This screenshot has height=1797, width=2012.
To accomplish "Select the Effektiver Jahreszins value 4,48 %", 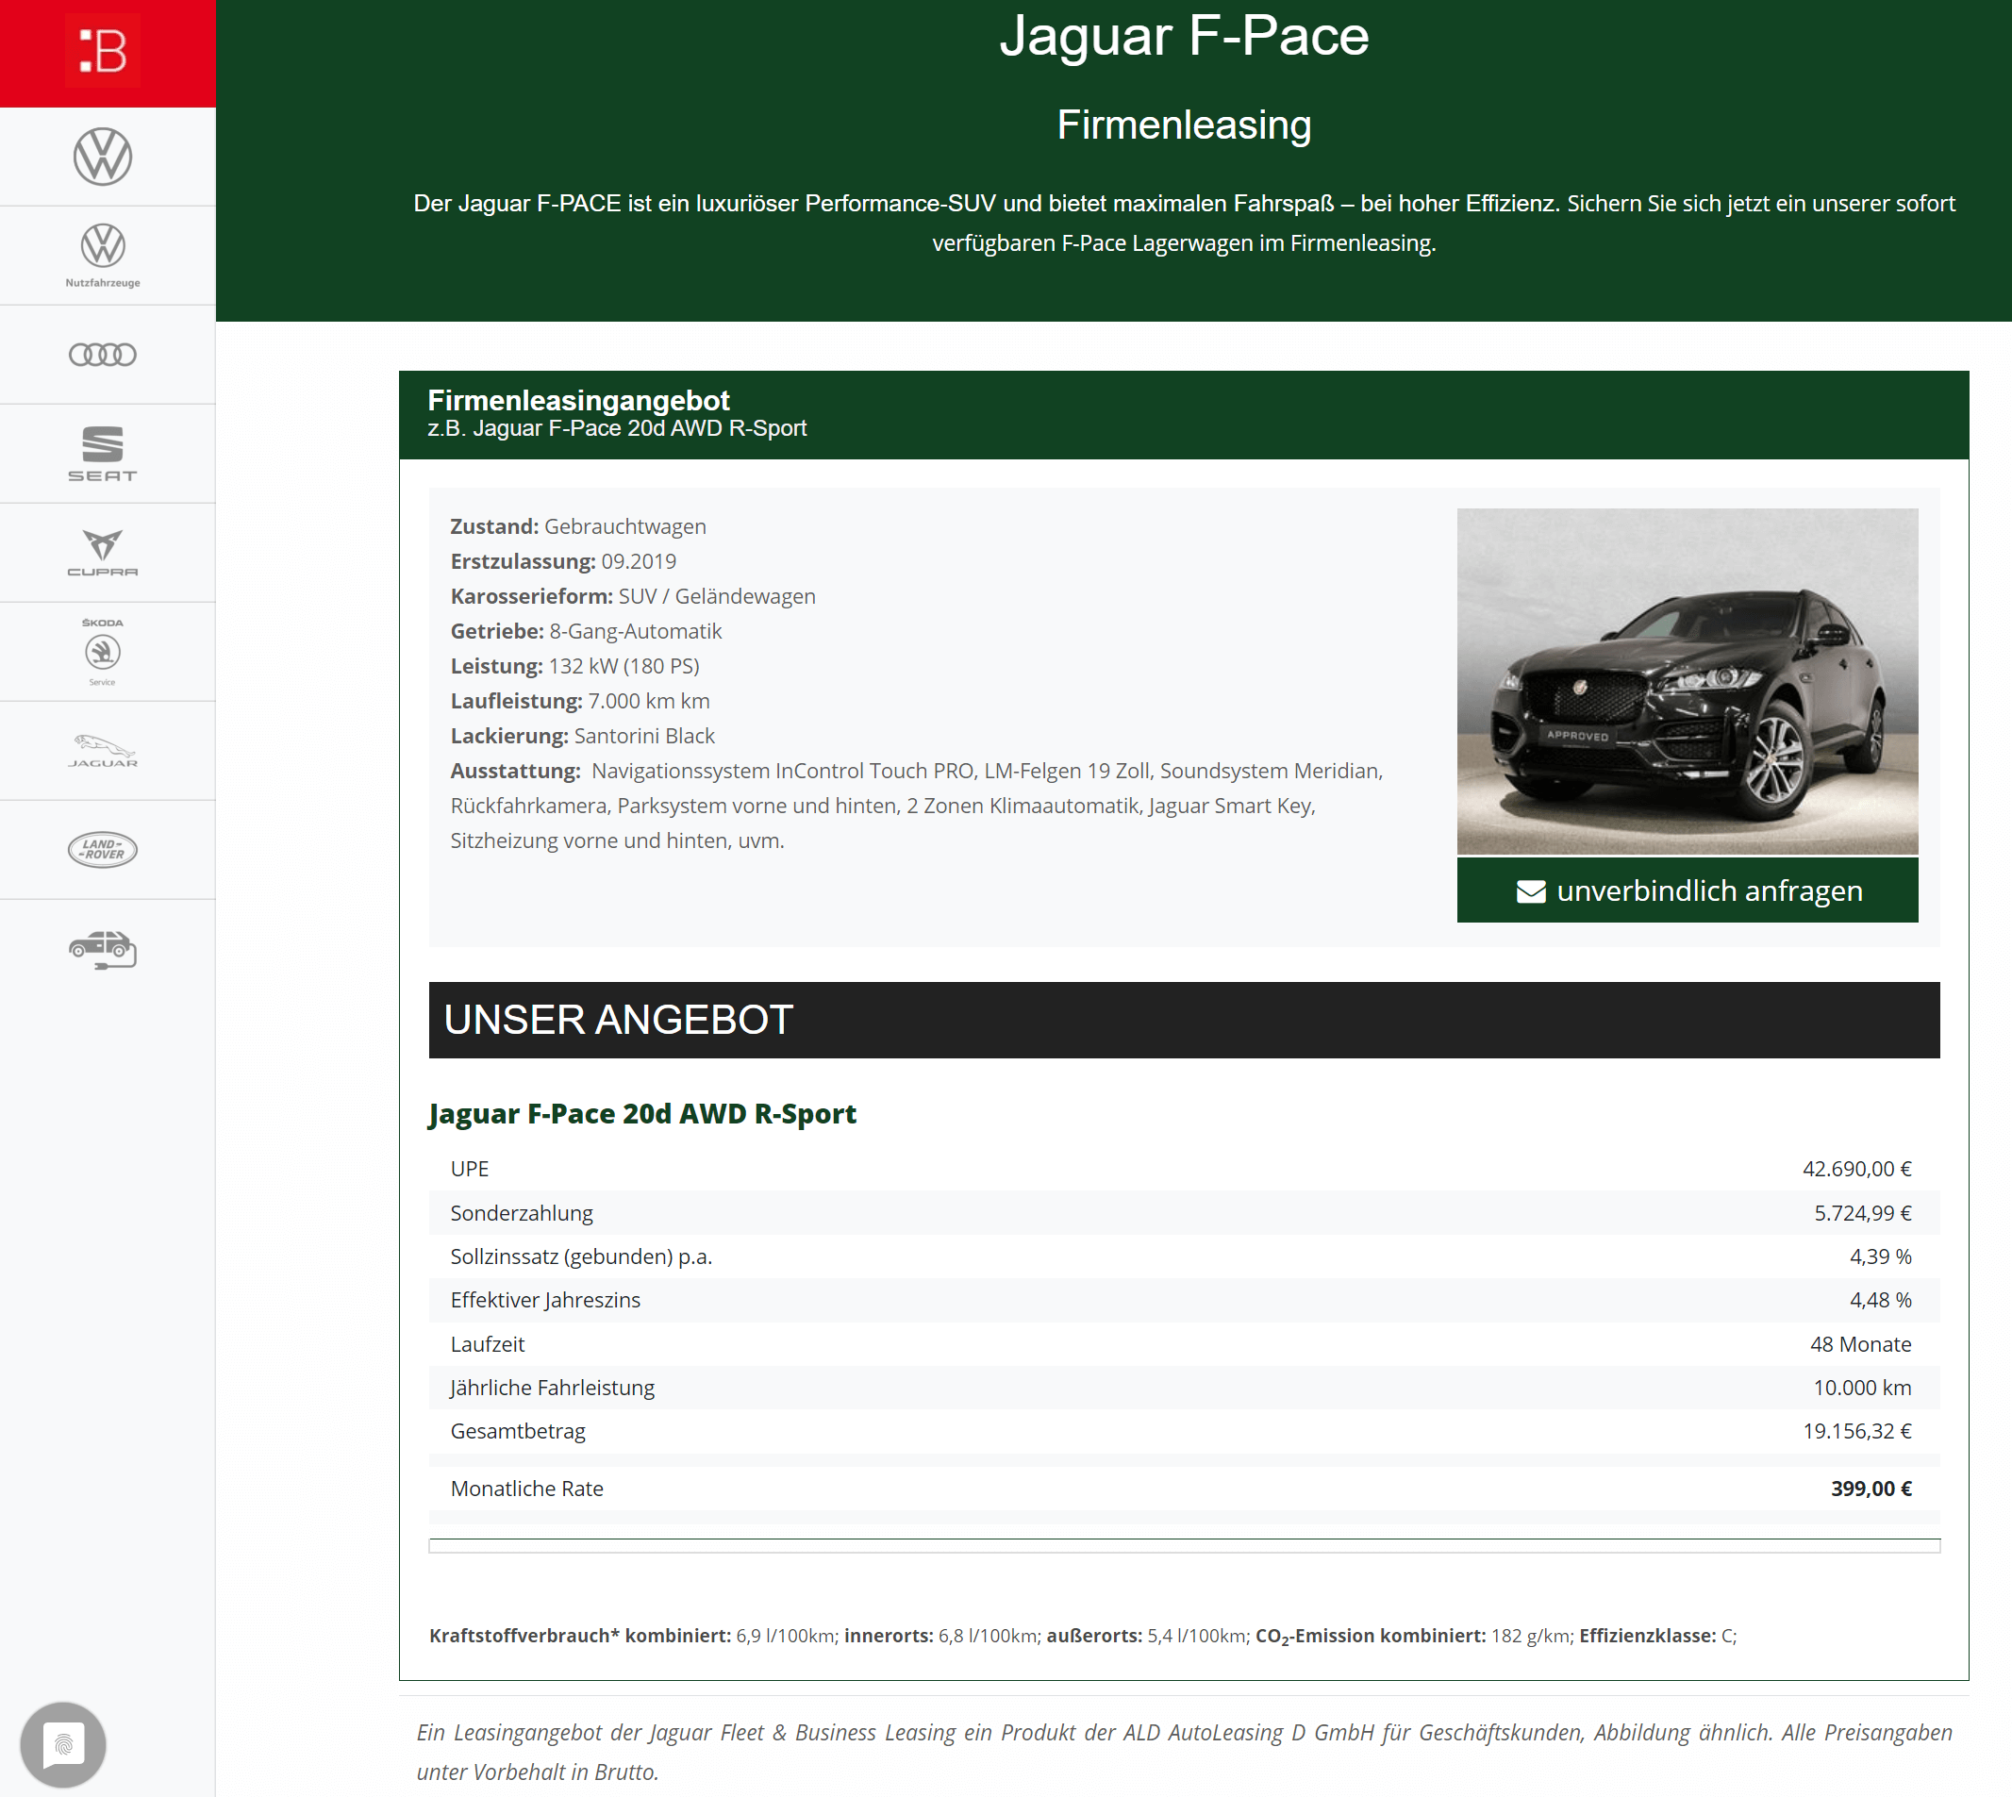I will 1881,1301.
